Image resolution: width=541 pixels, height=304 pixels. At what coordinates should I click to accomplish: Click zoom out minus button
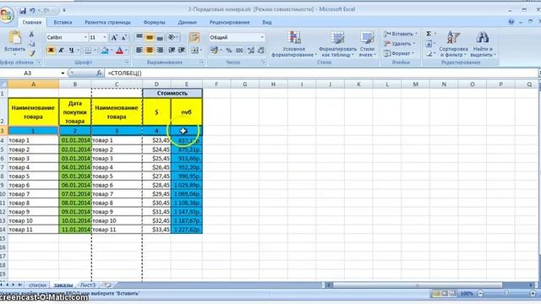click(480, 293)
